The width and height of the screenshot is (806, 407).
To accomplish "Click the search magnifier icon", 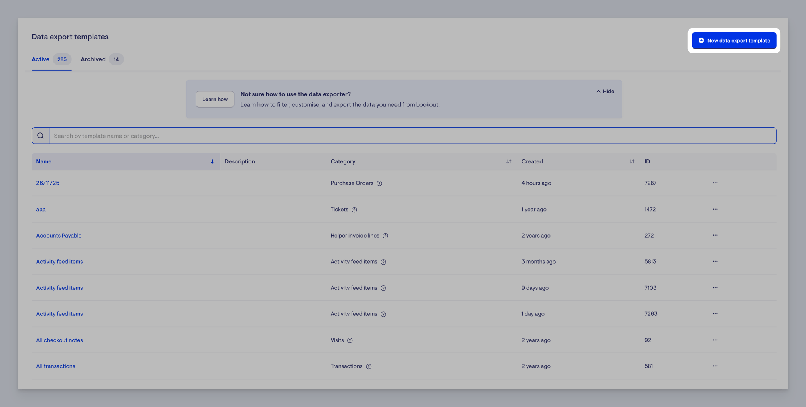I will pos(41,136).
